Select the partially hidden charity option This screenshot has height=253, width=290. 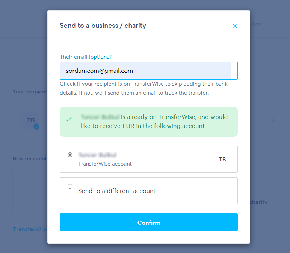(x=259, y=202)
